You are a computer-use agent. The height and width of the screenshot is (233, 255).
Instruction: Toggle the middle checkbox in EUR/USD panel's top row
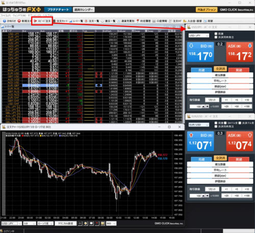[225, 123]
